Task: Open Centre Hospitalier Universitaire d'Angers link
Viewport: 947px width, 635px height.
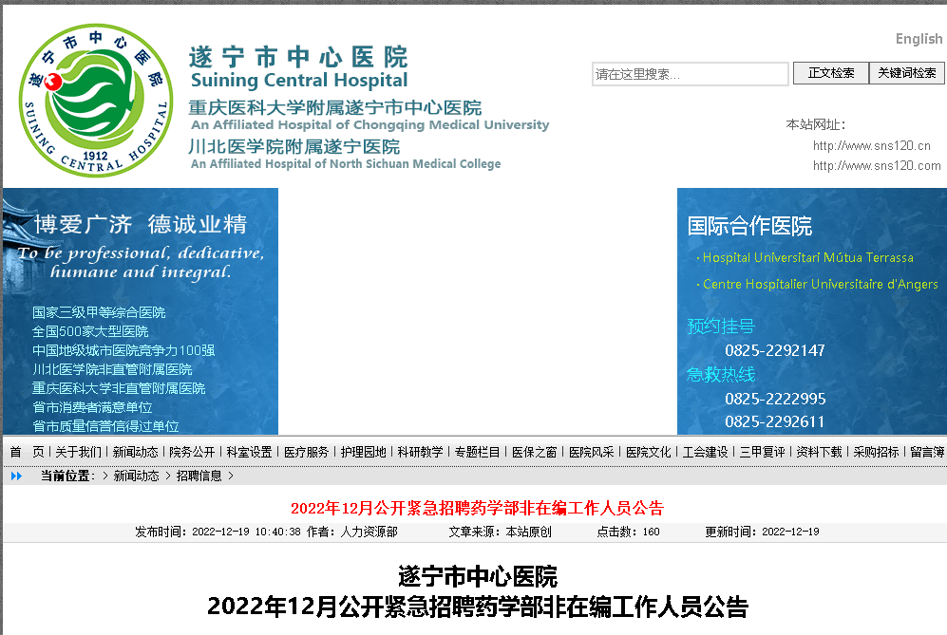Action: click(820, 284)
